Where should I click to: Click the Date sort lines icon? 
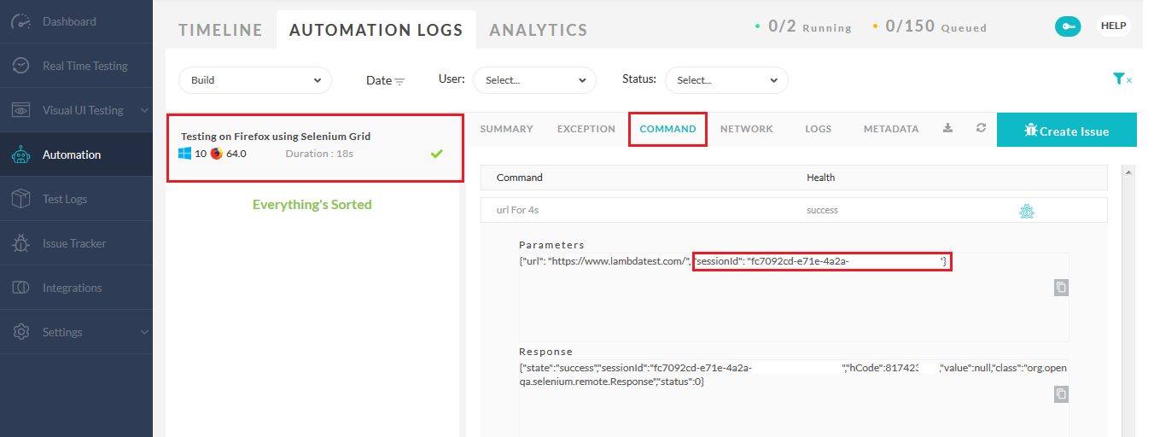pyautogui.click(x=399, y=82)
